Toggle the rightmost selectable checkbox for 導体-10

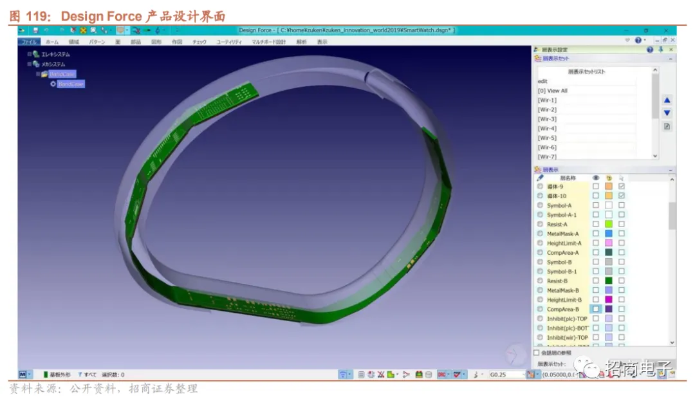pos(622,196)
